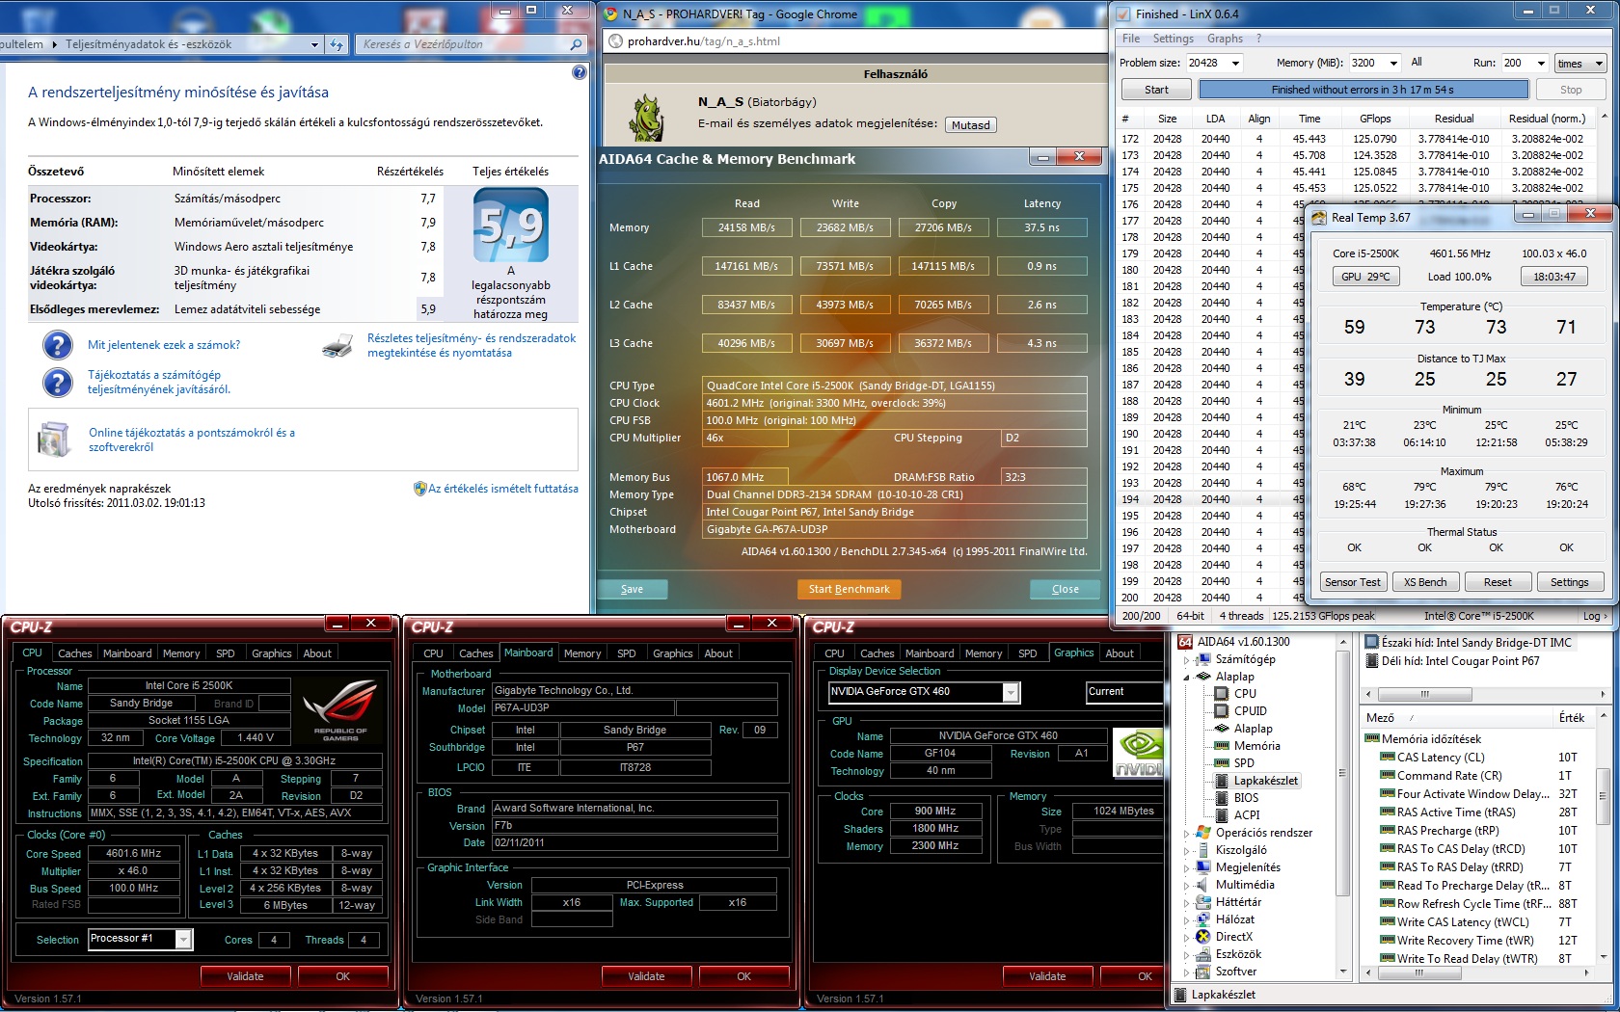This screenshot has height=1012, width=1620.
Task: Click the Windows flag icon for Operációs rendszer
Action: click(1202, 833)
